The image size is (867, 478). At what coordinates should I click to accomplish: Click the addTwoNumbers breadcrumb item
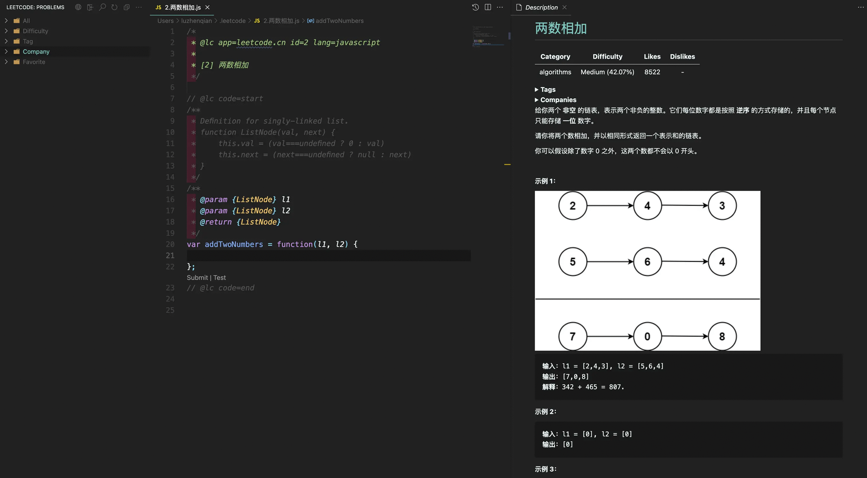point(339,21)
